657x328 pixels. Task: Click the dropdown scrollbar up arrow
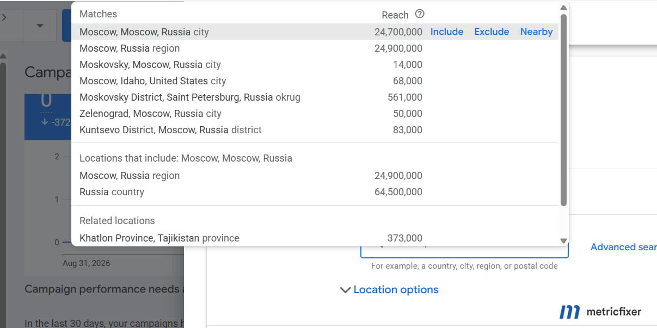[563, 7]
